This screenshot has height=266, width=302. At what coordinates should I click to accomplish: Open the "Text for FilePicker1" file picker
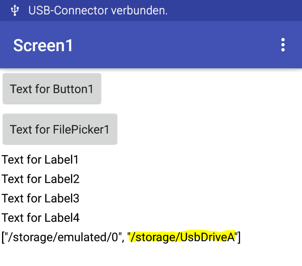(60, 129)
